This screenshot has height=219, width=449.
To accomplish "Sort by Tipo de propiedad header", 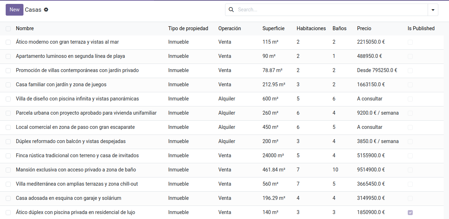I will [188, 28].
